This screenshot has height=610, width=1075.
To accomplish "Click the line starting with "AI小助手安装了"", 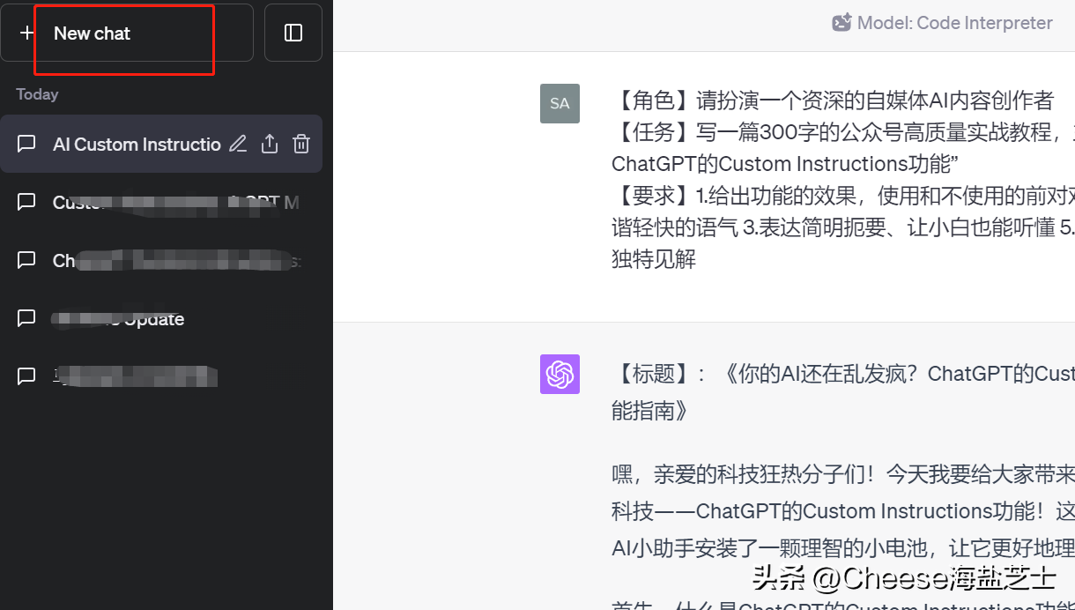I will click(x=843, y=547).
